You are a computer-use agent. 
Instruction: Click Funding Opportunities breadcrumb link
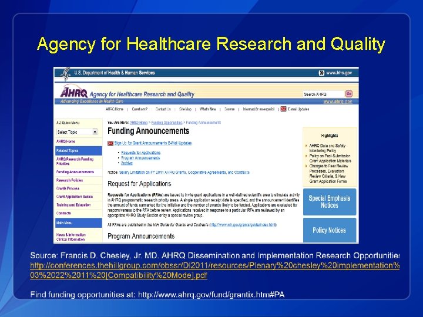(x=167, y=122)
